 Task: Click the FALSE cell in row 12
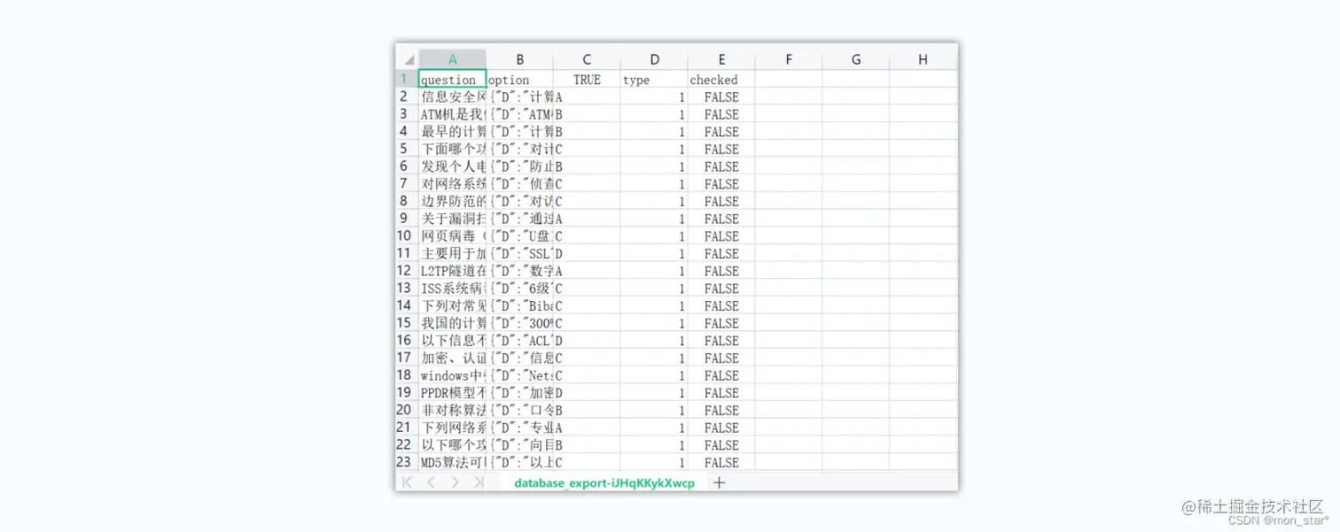coord(721,271)
